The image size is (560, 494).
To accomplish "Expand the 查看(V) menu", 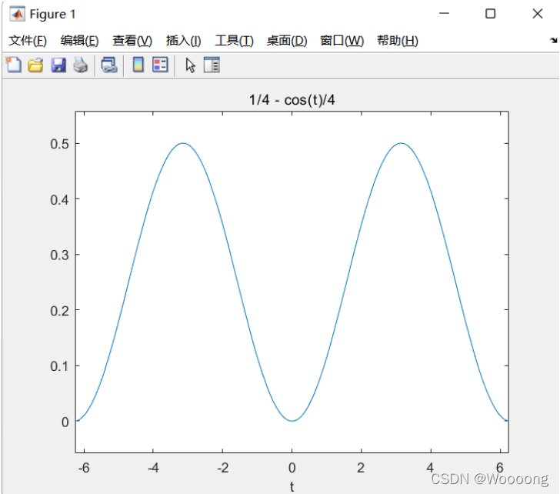I will click(132, 41).
